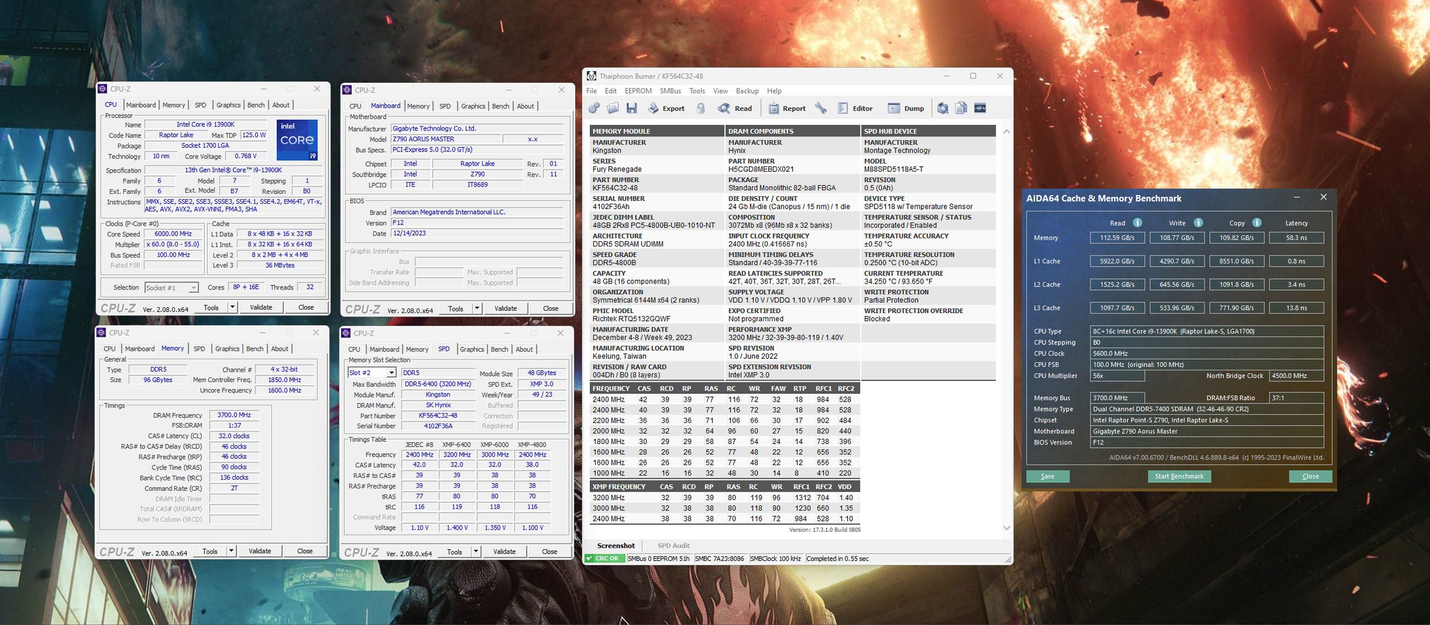Screen dimensions: 1430x625
Task: Click the info icon next to Write in AIDA64
Action: coord(1198,223)
